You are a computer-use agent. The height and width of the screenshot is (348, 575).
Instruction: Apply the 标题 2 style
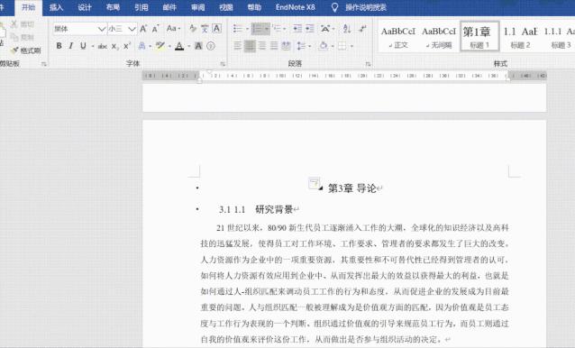520,37
